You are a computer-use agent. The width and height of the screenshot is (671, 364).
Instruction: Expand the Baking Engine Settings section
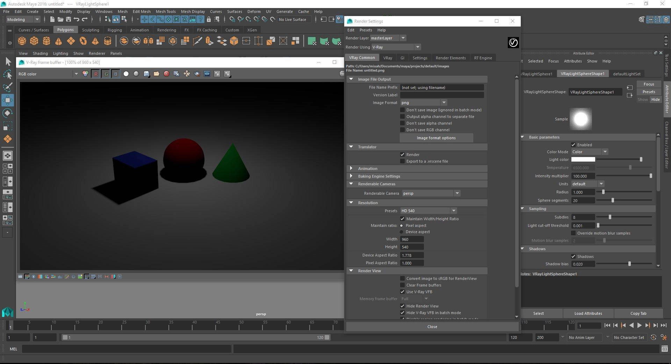[351, 176]
